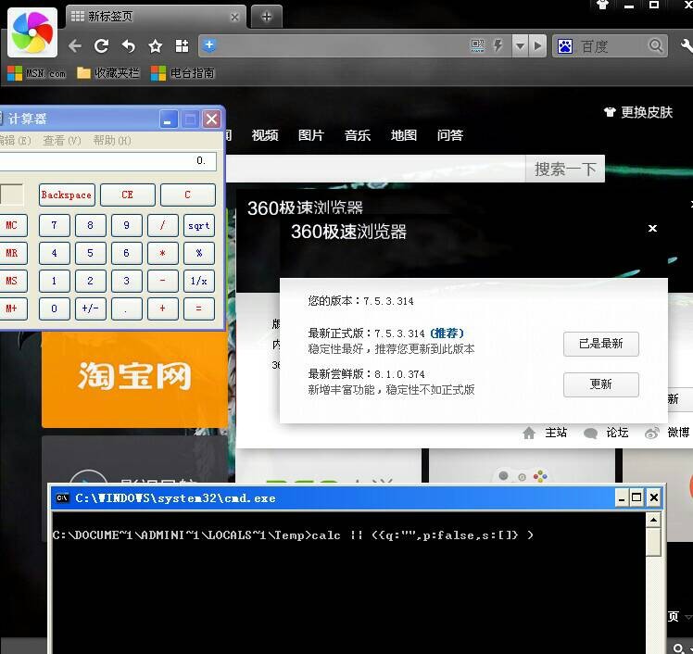
Task: Switch to 图片 search category
Action: click(x=311, y=135)
